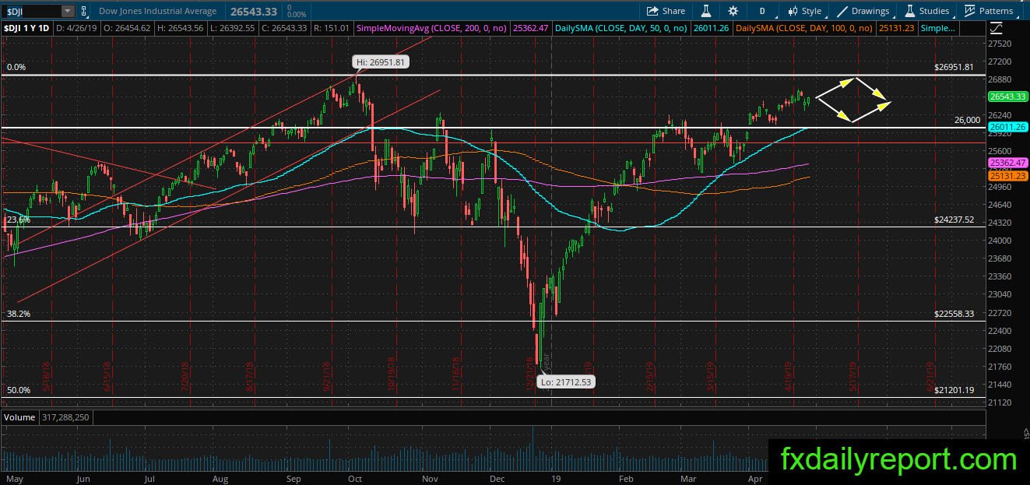Click the Studies beaker icon
The width and height of the screenshot is (1030, 485).
point(909,11)
